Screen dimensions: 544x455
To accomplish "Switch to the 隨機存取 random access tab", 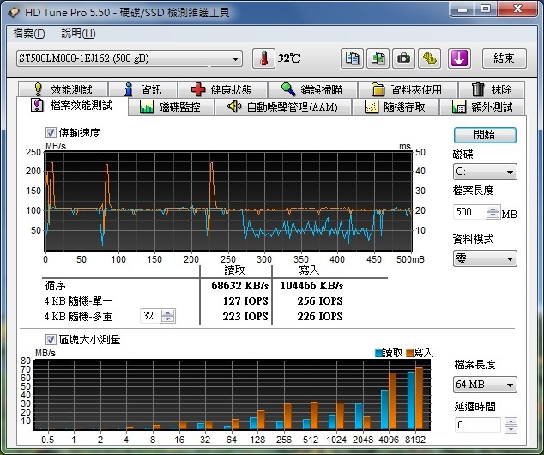I will click(396, 107).
